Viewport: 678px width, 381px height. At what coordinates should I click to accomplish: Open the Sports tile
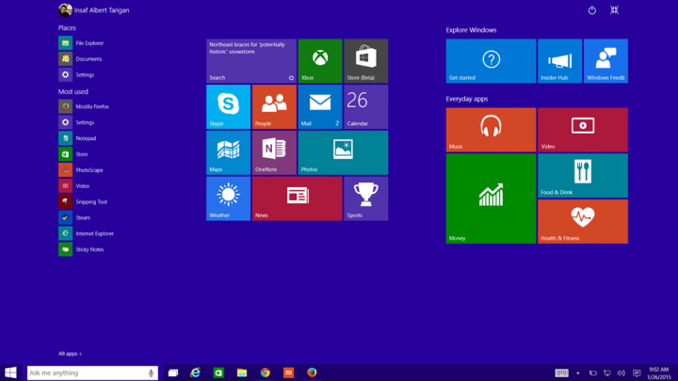pyautogui.click(x=365, y=198)
